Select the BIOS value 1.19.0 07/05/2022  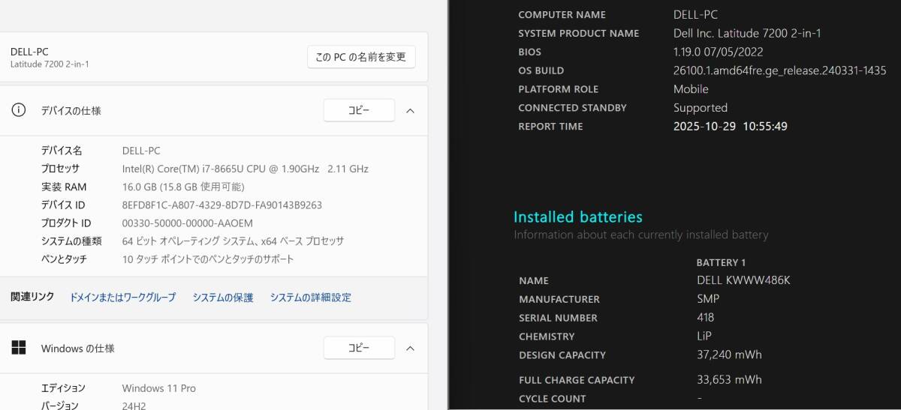(718, 52)
